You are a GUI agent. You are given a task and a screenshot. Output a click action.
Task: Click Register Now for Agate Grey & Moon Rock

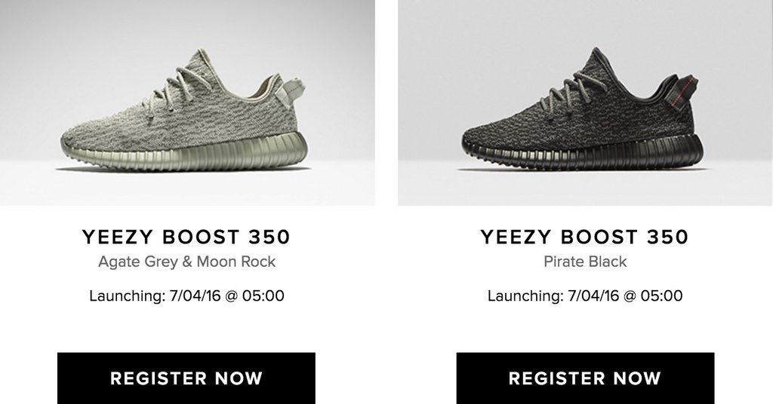pyautogui.click(x=186, y=378)
